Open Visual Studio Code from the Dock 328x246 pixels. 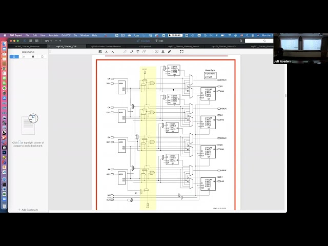click(4, 172)
